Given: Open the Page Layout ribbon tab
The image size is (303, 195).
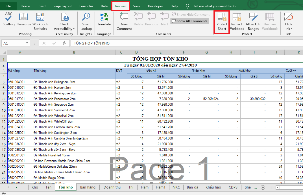Looking at the screenshot, I should point(62,6).
